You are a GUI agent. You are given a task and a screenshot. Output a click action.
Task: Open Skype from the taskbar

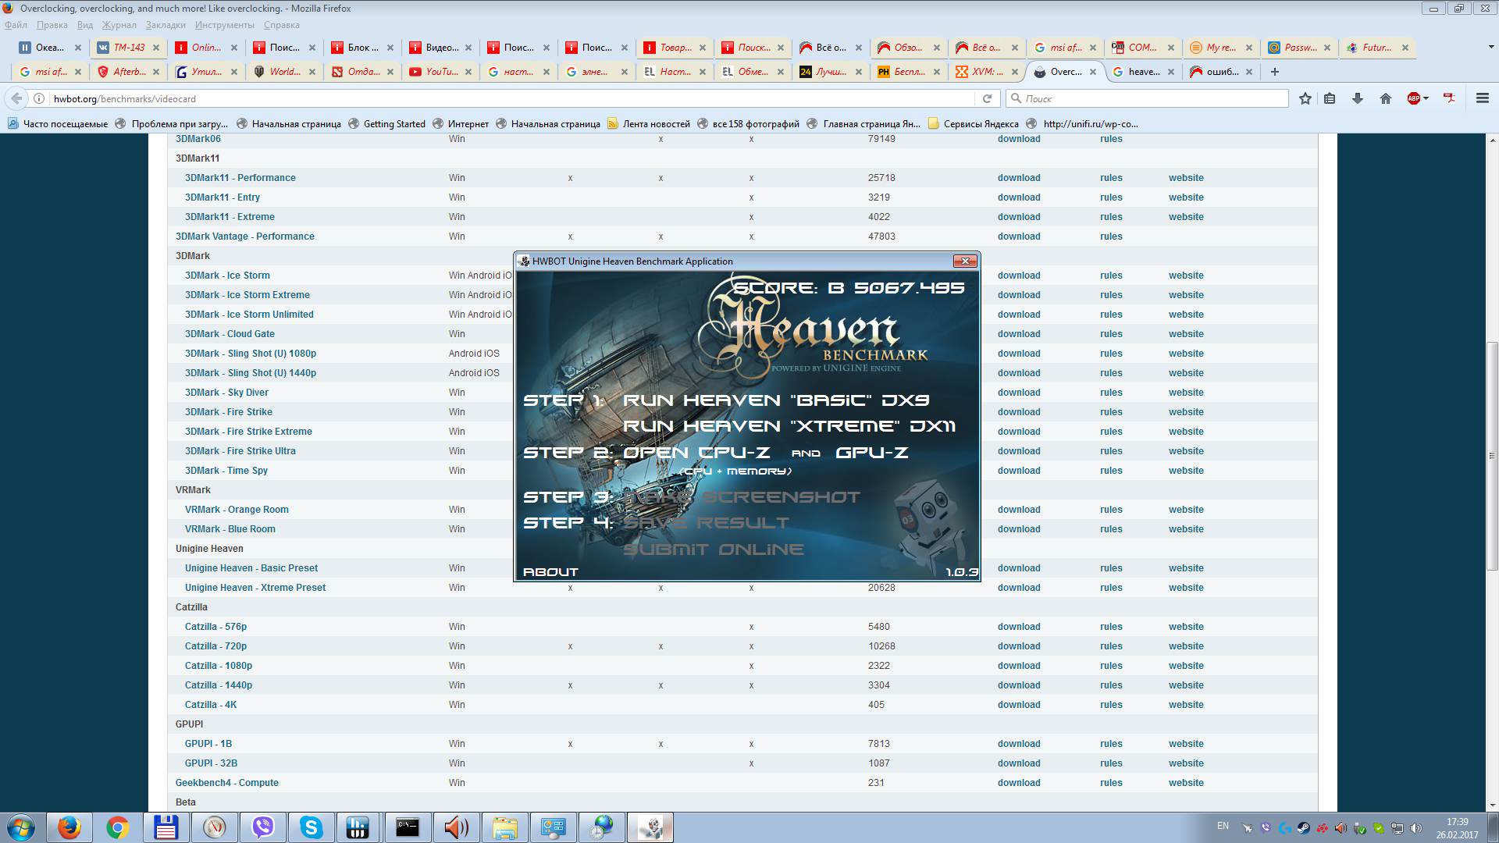pos(312,827)
